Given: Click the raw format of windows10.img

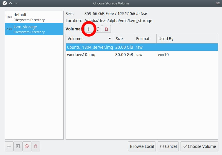Looking at the screenshot, I should (x=139, y=55).
